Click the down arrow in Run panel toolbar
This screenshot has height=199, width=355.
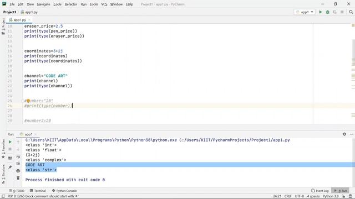(x=18, y=149)
